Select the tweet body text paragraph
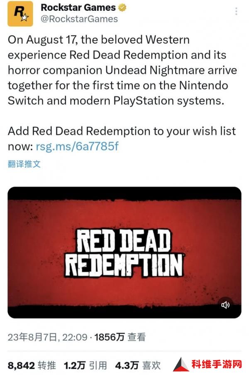Image resolution: width=249 pixels, height=375 pixels. pos(122,70)
